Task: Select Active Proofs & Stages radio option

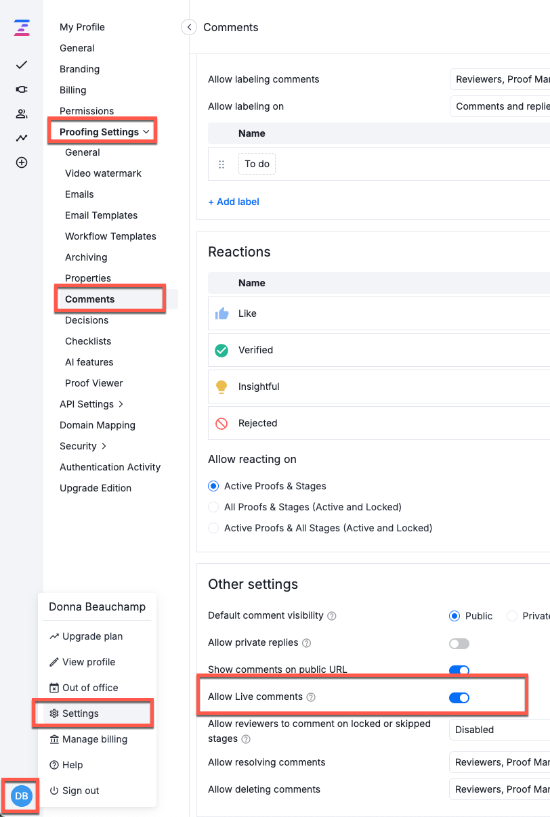Action: [213, 486]
